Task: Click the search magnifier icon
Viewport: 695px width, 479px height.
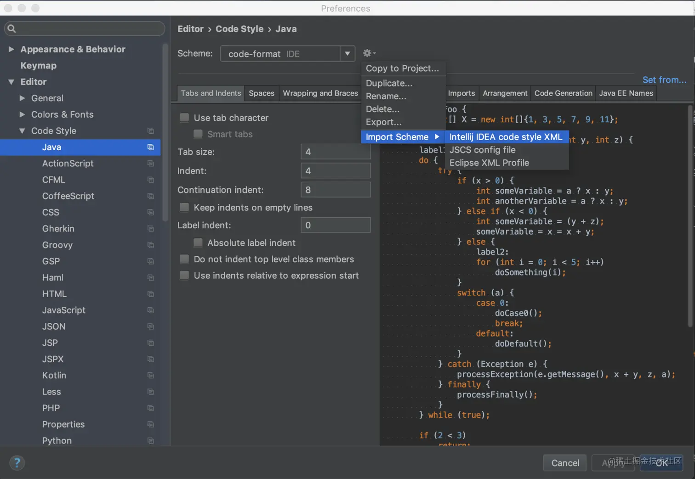Action: (x=12, y=28)
